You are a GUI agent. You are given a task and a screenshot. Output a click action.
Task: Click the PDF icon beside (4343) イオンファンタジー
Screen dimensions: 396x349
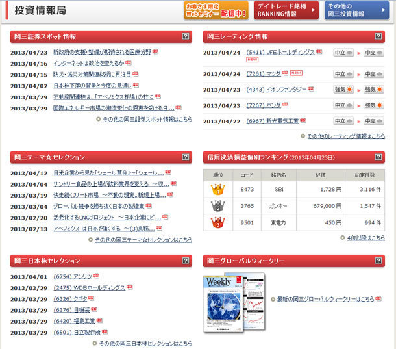[311, 88]
